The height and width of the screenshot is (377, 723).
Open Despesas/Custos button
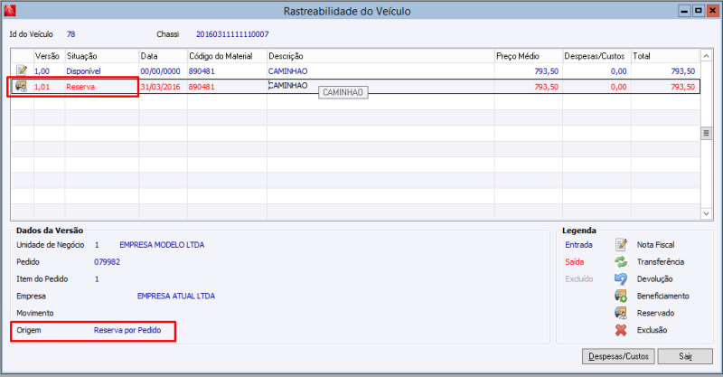click(x=618, y=356)
